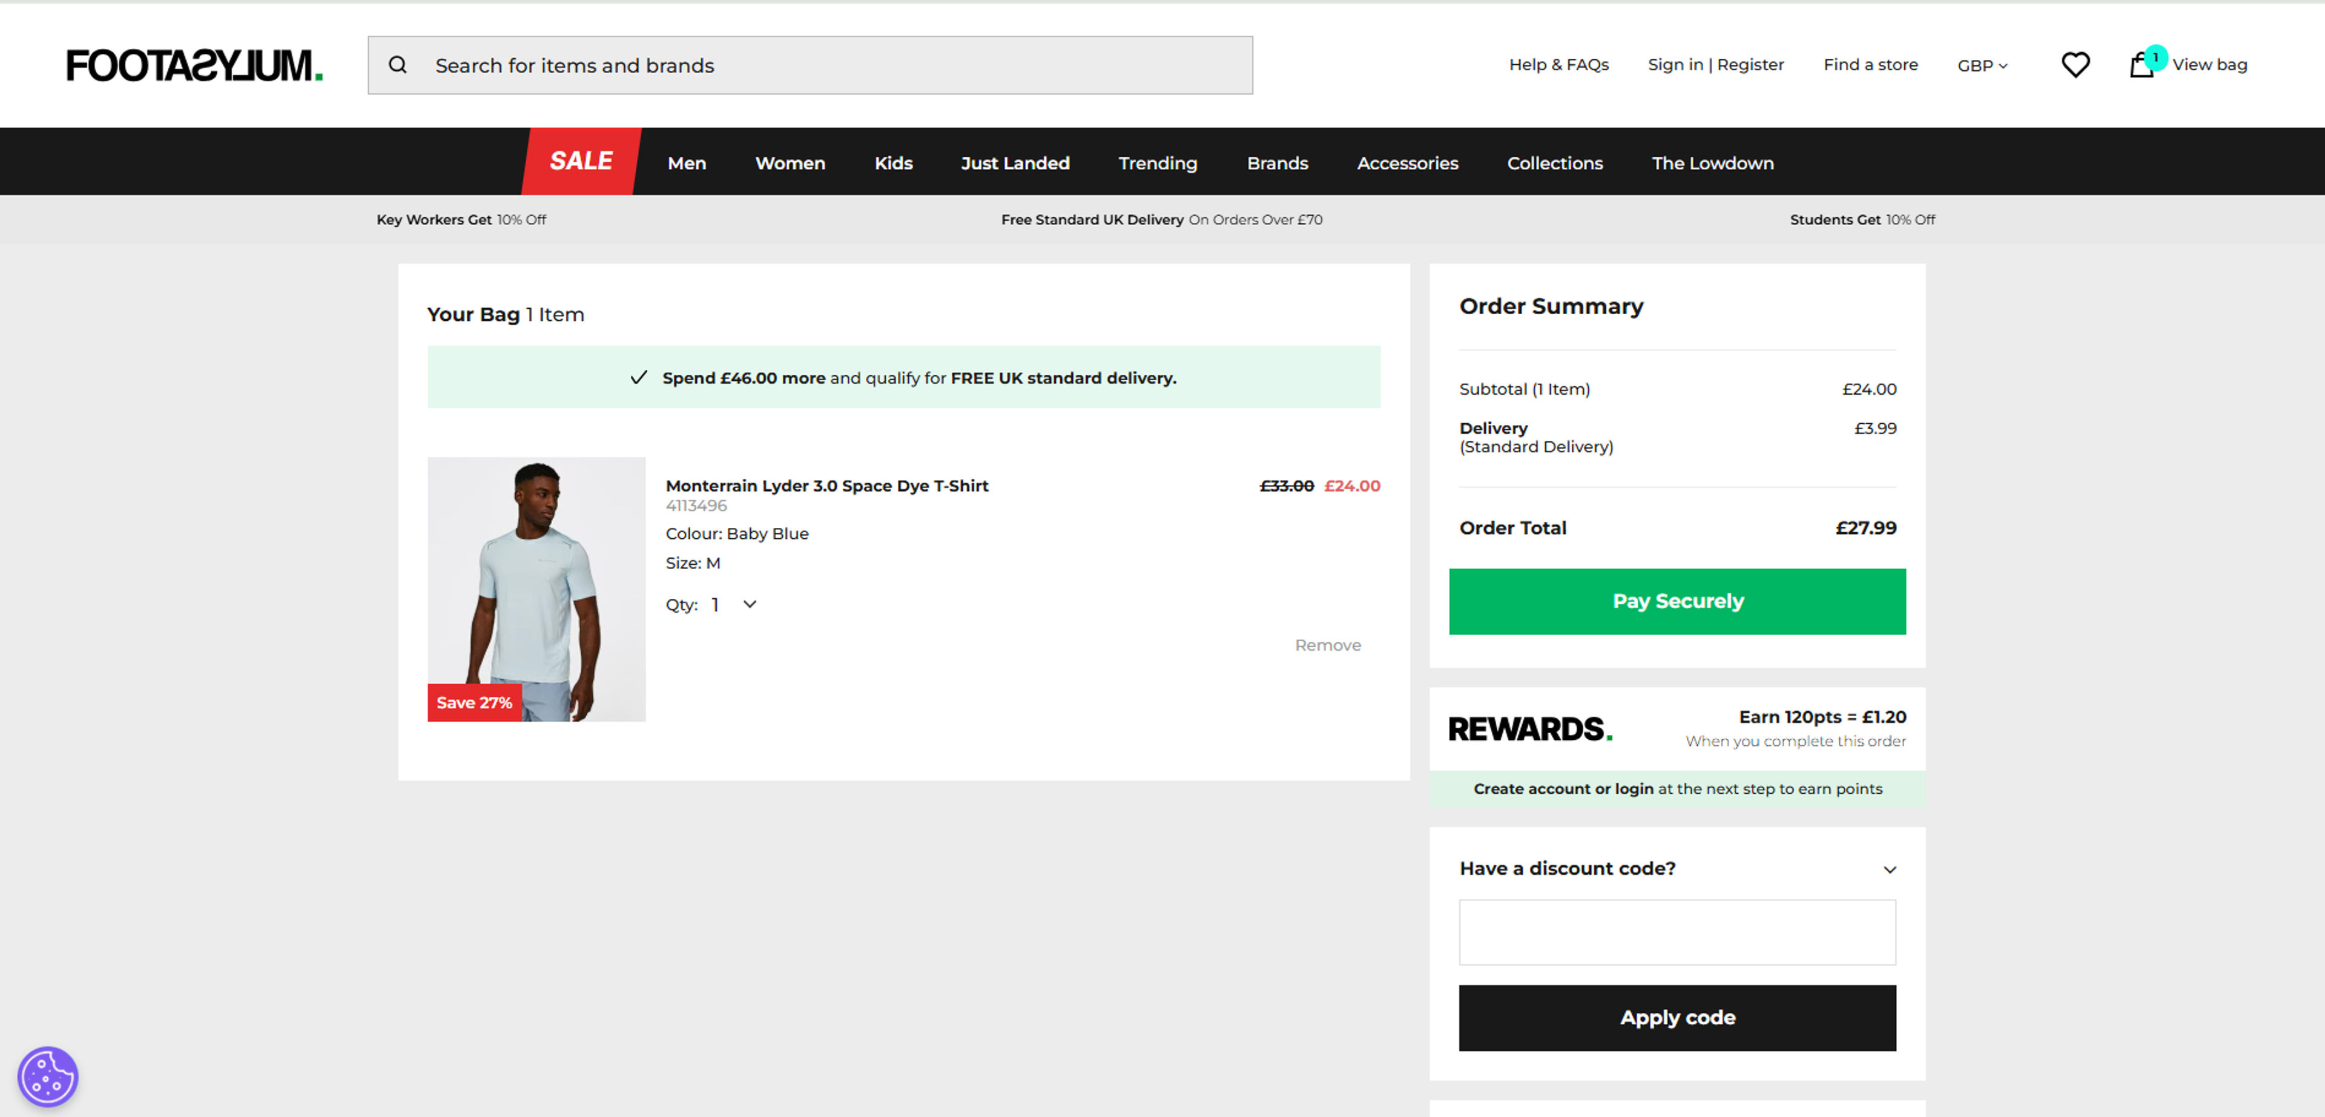Screen dimensions: 2325x1117
Task: Click the sale price £24.00
Action: coord(1351,486)
